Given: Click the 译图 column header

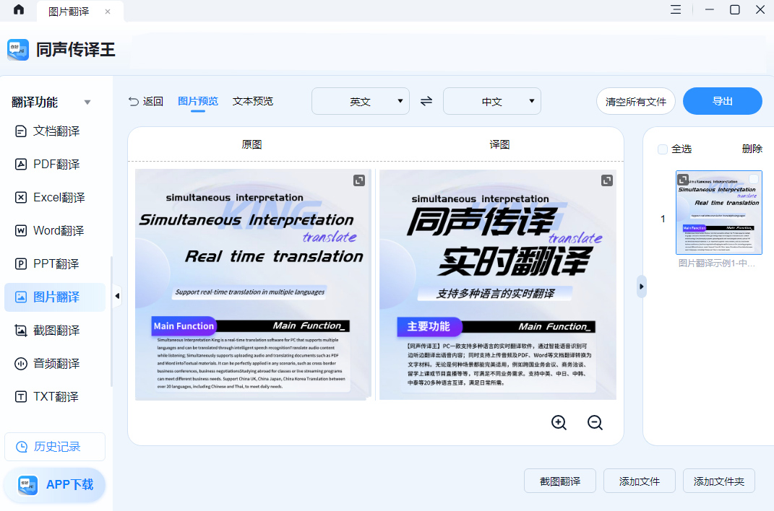Looking at the screenshot, I should click(499, 144).
